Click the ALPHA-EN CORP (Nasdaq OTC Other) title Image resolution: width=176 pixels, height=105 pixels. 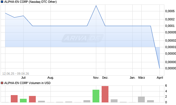(30, 2)
